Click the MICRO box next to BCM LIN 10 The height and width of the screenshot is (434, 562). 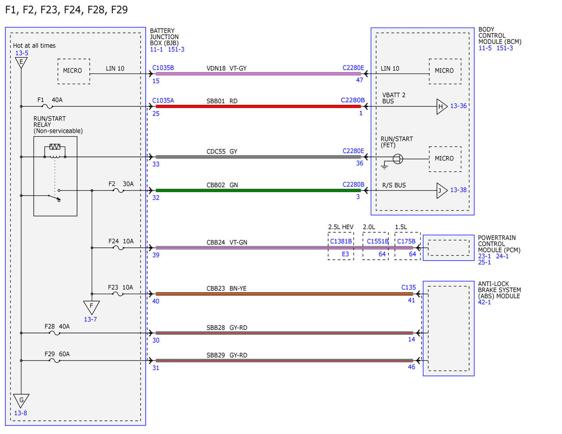point(445,71)
